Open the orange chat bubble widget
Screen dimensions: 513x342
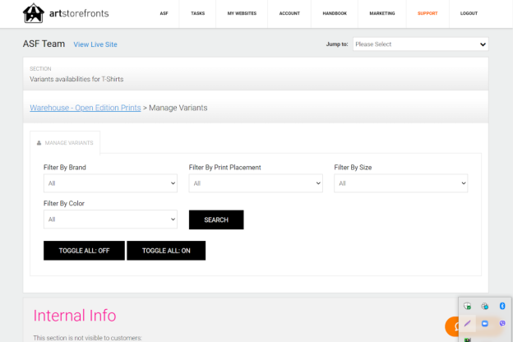tap(452, 326)
